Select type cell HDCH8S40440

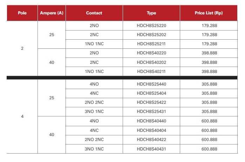tap(151, 121)
